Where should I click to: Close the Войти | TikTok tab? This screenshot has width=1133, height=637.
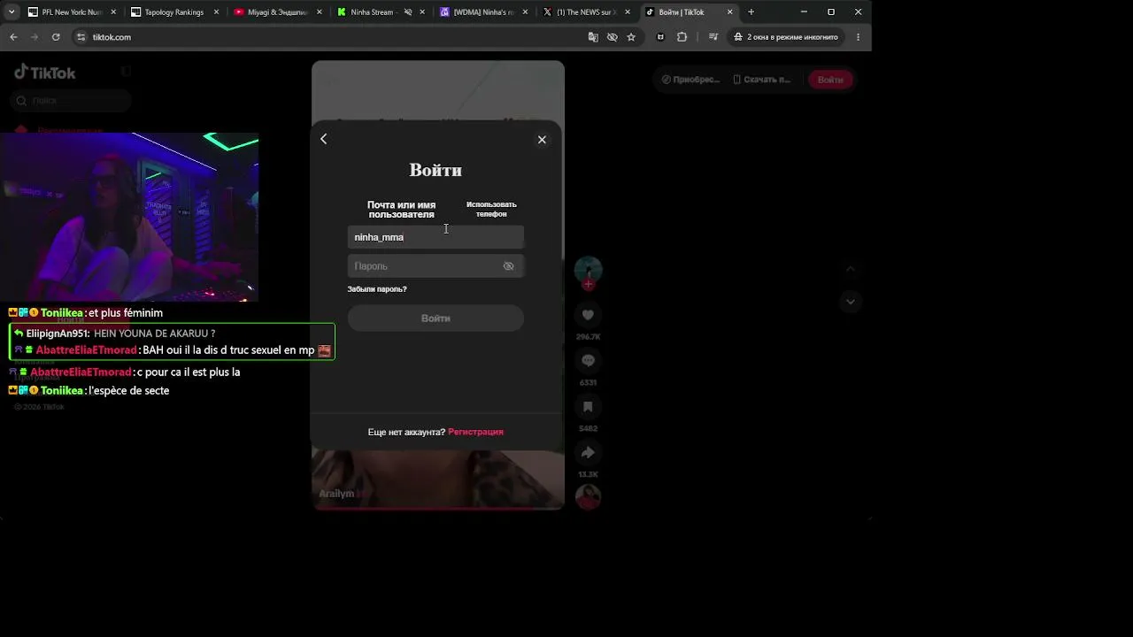tap(730, 12)
